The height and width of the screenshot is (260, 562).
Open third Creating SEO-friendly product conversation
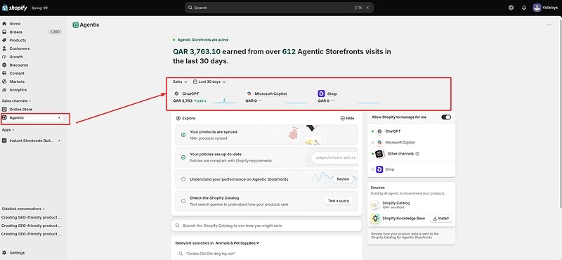pyautogui.click(x=32, y=234)
